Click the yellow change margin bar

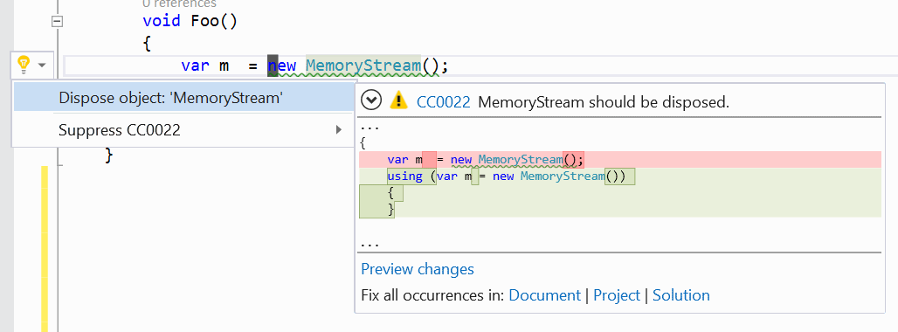point(44,248)
